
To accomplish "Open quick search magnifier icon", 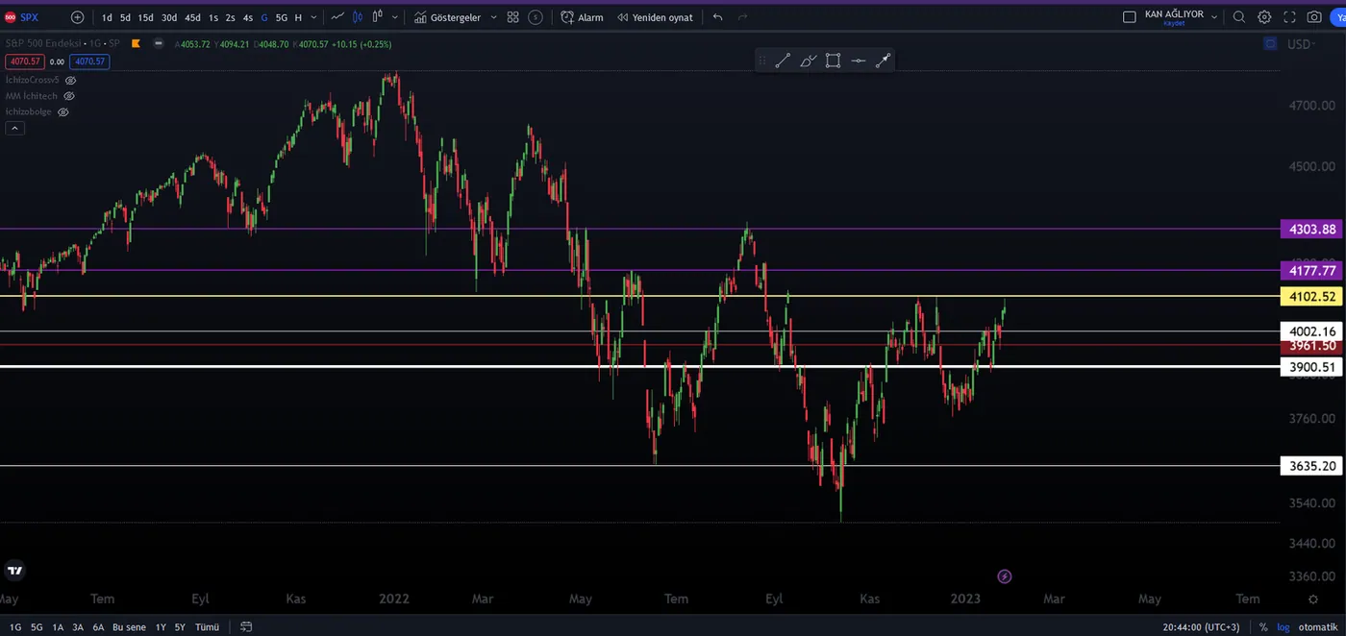I will [x=1239, y=17].
